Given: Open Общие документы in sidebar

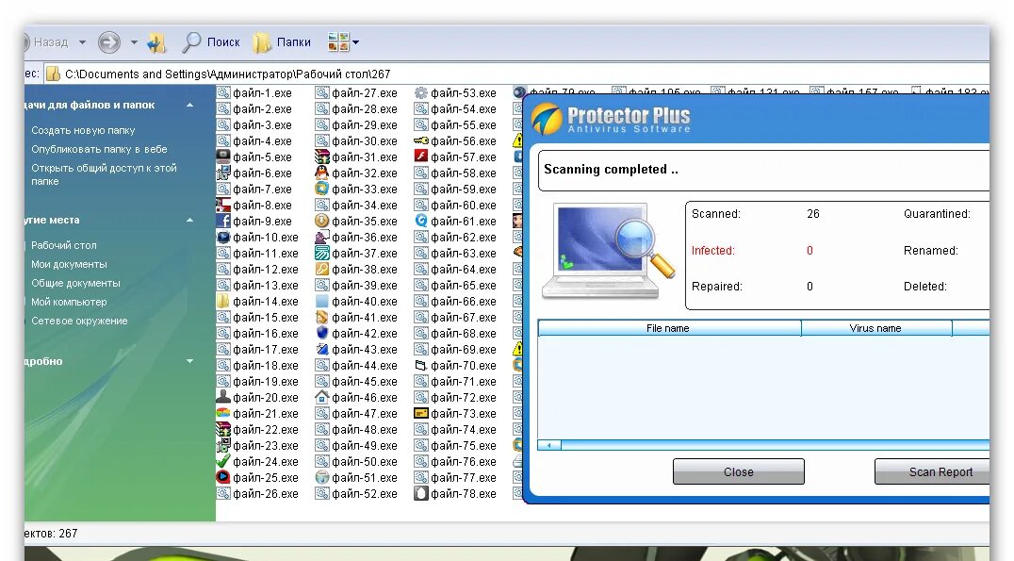Looking at the screenshot, I should click(x=75, y=283).
